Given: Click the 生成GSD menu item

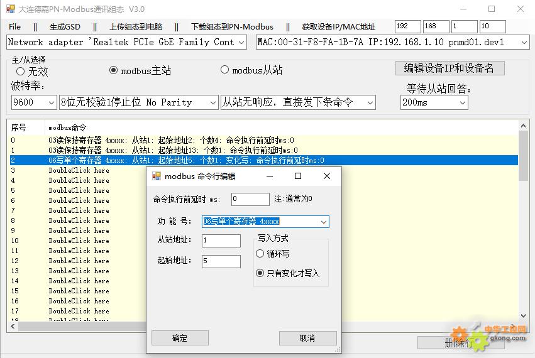Looking at the screenshot, I should [x=65, y=27].
